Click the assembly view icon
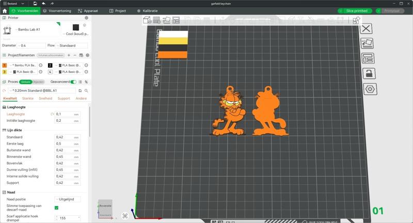Image resolution: width=413 pixels, height=223 pixels. pos(356,20)
